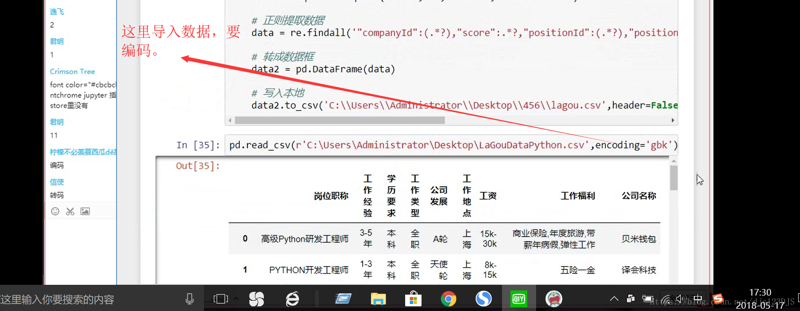Select the 工资 column header
This screenshot has width=800, height=311.
pos(488,196)
